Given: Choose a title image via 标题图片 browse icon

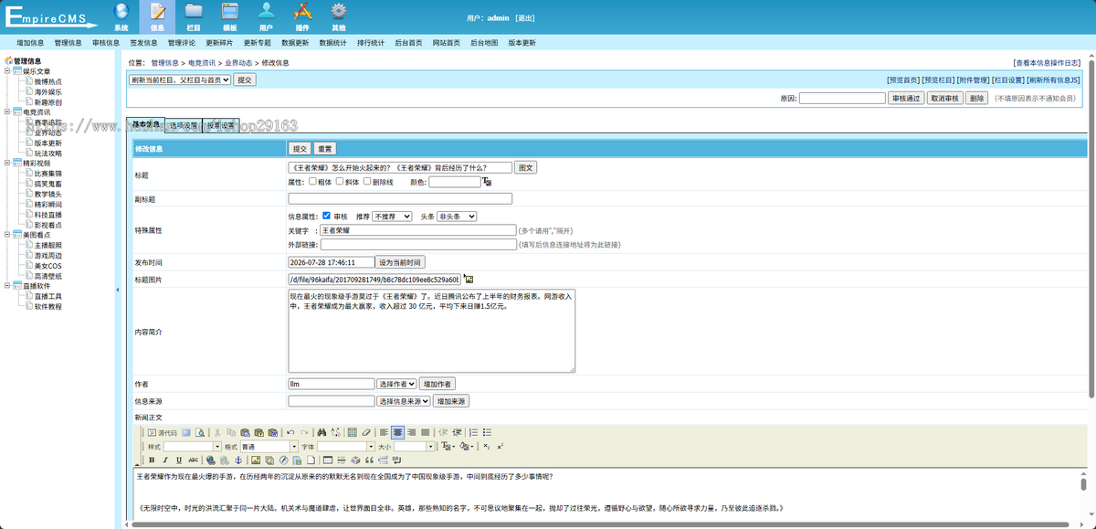Looking at the screenshot, I should coord(469,279).
